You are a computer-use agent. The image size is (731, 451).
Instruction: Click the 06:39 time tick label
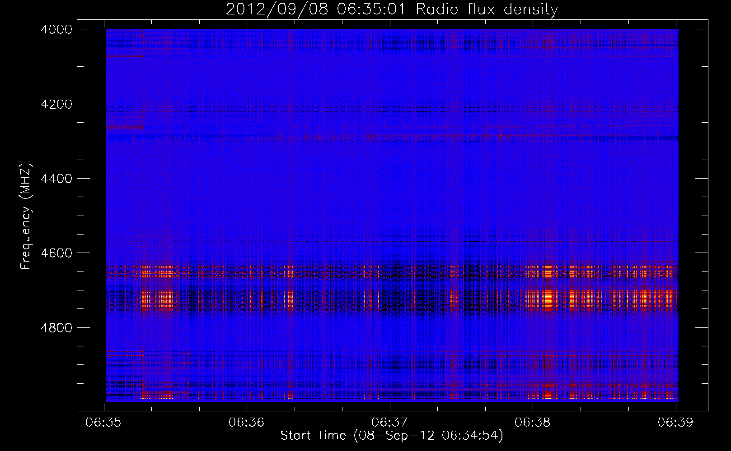point(675,423)
